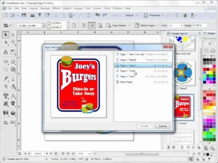Select Page 3 "Joeys" in list
Viewport: 218px width, 163px height.
tap(143, 65)
